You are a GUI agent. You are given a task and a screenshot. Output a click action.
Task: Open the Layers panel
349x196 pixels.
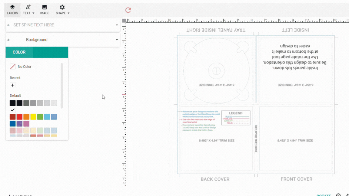click(12, 10)
